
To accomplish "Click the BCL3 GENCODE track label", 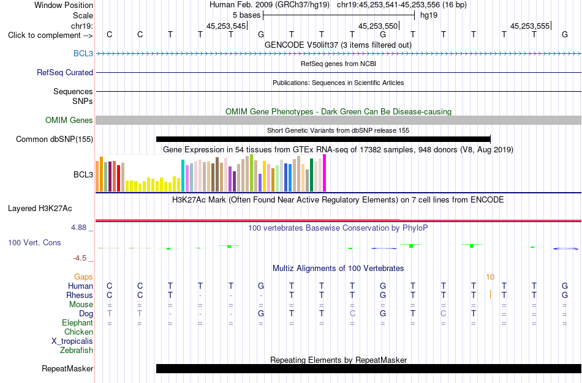I will pos(83,53).
